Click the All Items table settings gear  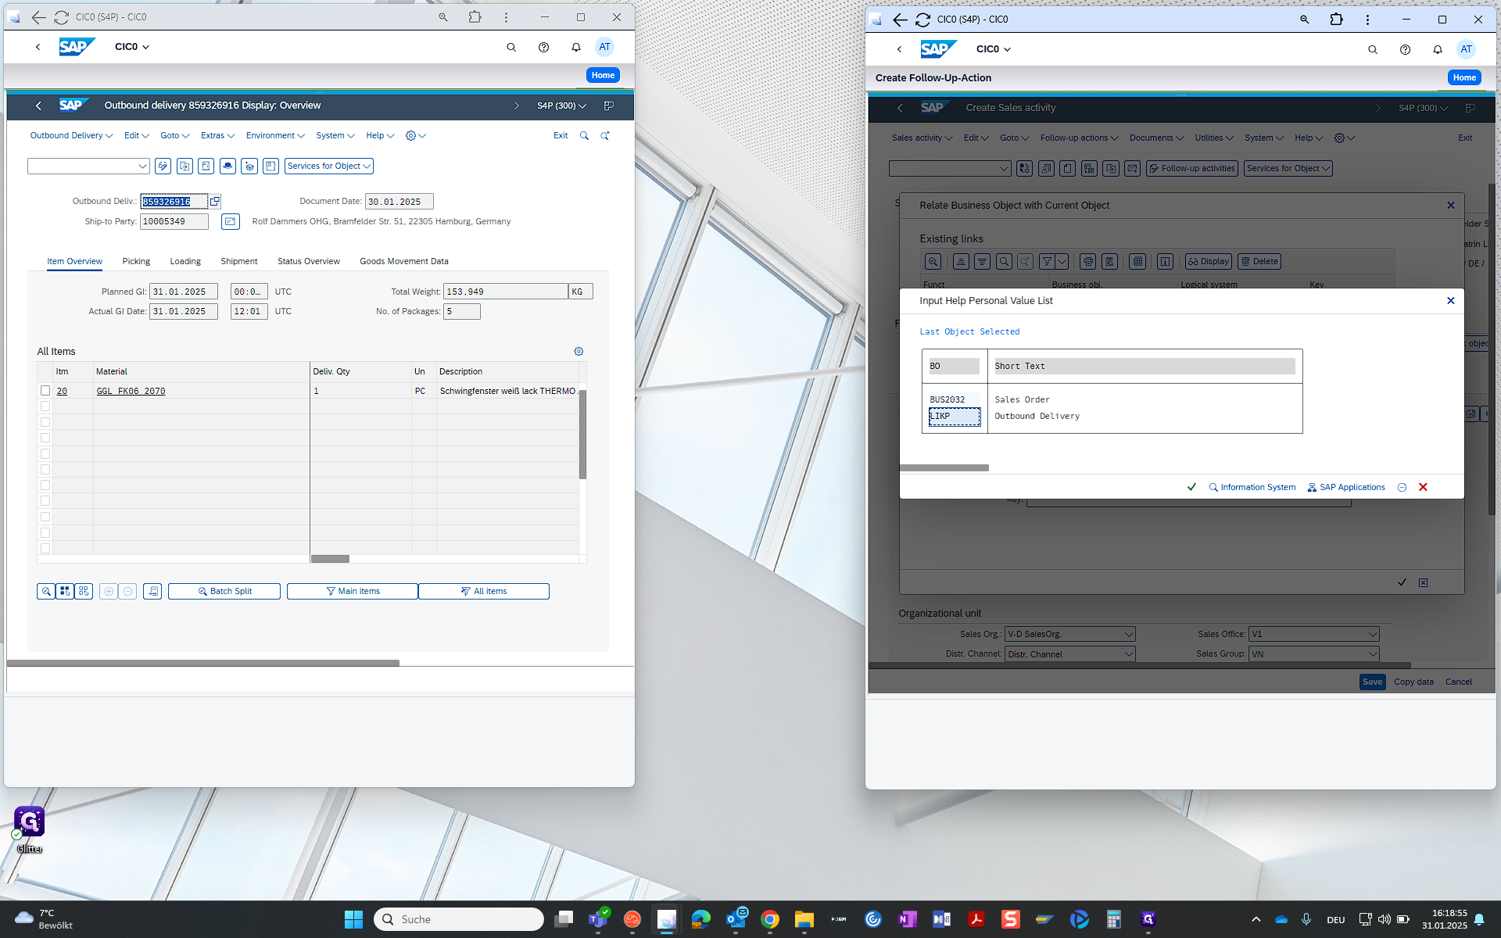(x=579, y=352)
